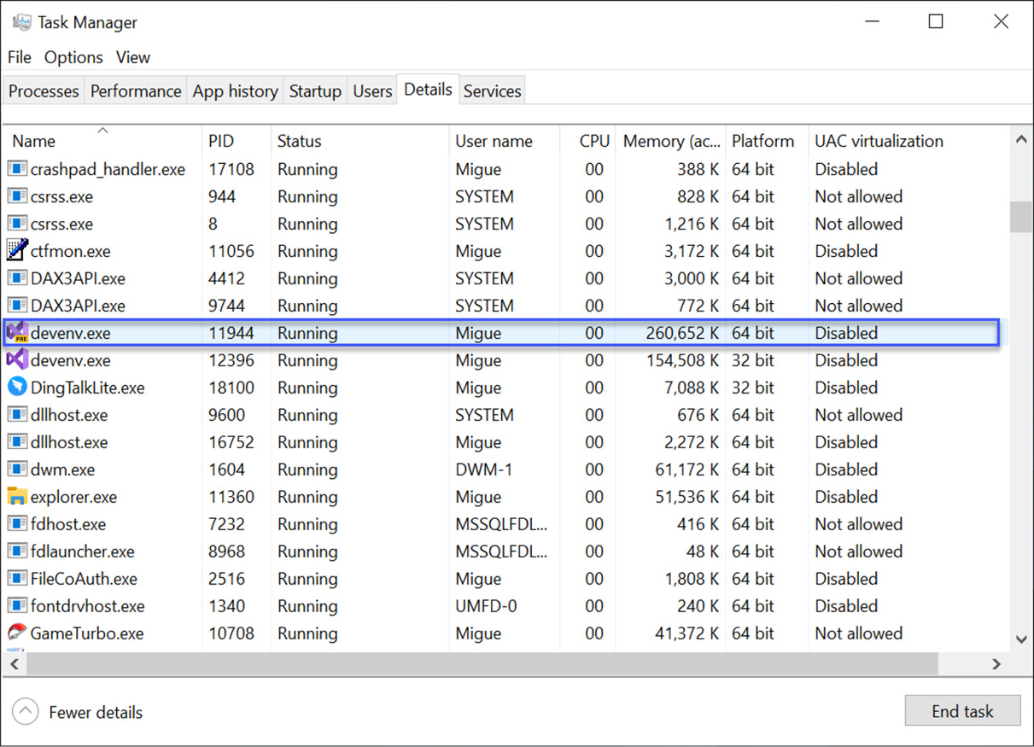Sort by the Status column header

click(x=359, y=141)
